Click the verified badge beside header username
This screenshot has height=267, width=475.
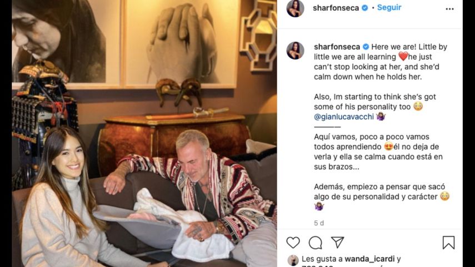pyautogui.click(x=365, y=8)
